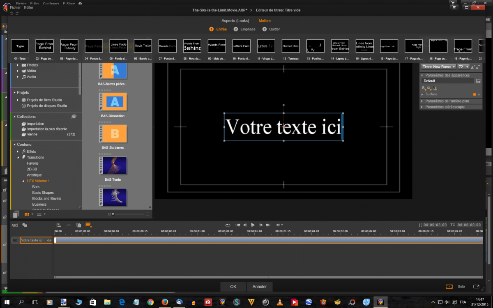The width and height of the screenshot is (493, 308).
Task: Select Projets de disques Studio
Action: tap(47, 106)
